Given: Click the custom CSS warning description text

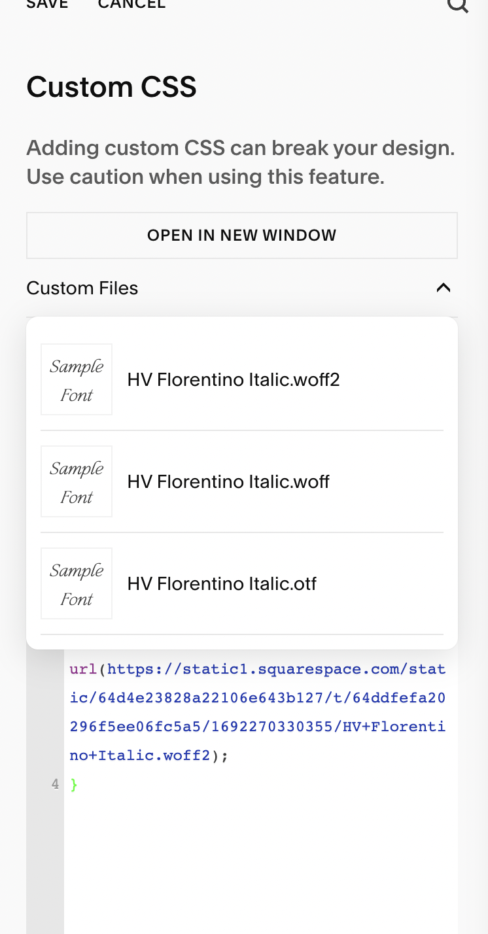Looking at the screenshot, I should (x=241, y=162).
